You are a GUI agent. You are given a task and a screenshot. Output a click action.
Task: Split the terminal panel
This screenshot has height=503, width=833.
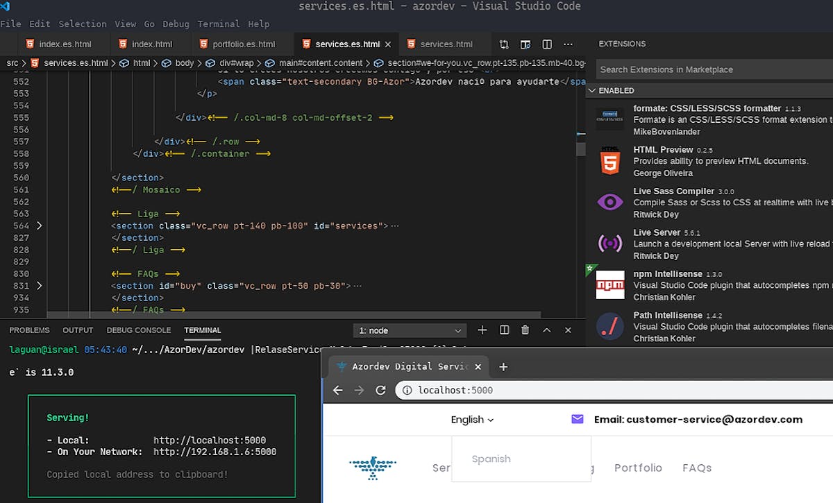(504, 330)
